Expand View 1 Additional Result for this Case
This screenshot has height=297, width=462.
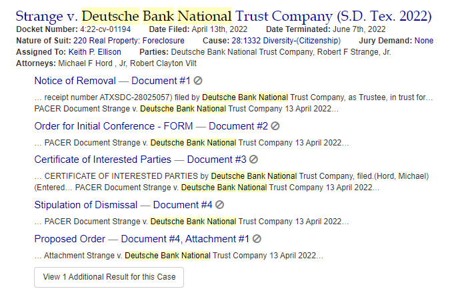(x=109, y=277)
